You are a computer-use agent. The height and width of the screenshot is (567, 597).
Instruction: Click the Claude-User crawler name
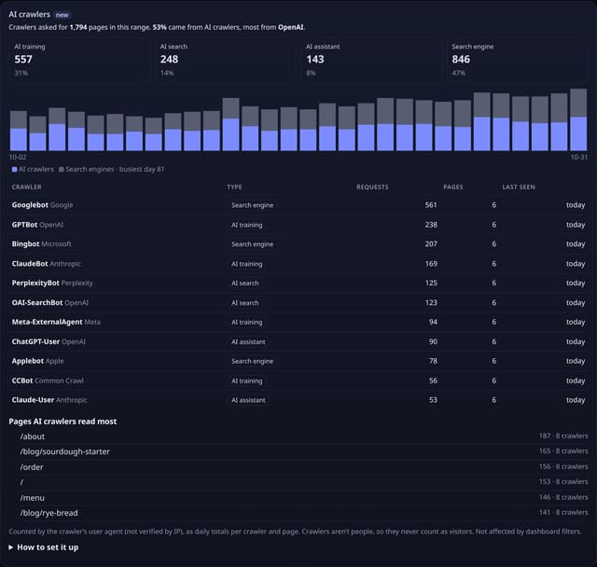coord(33,400)
